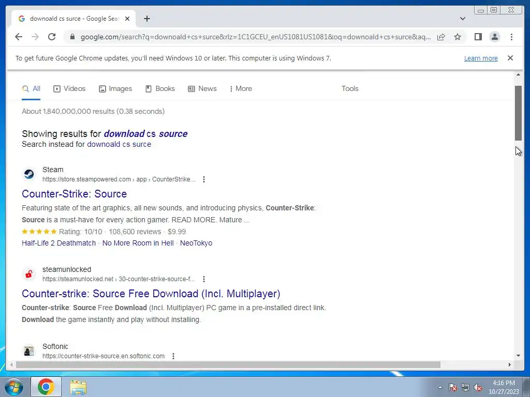Open the Counter-Strike: Source Steam result
Image resolution: width=530 pixels, height=397 pixels.
click(75, 194)
